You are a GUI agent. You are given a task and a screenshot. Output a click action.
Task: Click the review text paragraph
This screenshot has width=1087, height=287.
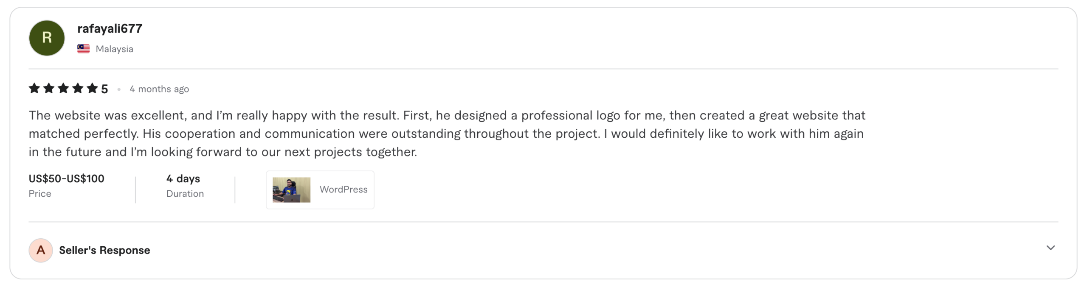pyautogui.click(x=447, y=134)
